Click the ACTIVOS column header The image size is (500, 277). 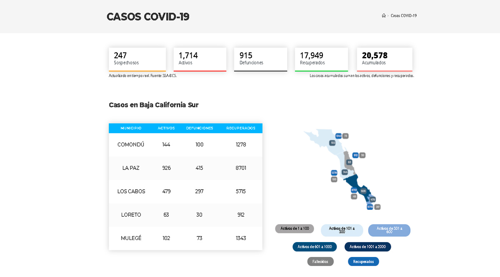pos(166,128)
